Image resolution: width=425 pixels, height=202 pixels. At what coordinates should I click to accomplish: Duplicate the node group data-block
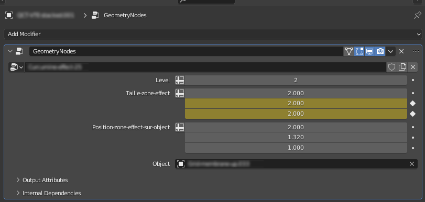pyautogui.click(x=402, y=67)
